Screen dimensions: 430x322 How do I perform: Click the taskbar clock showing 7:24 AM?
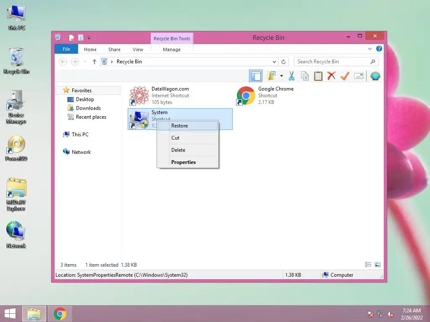[412, 314]
